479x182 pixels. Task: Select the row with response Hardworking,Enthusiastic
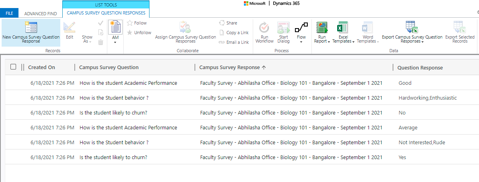[x=427, y=98]
